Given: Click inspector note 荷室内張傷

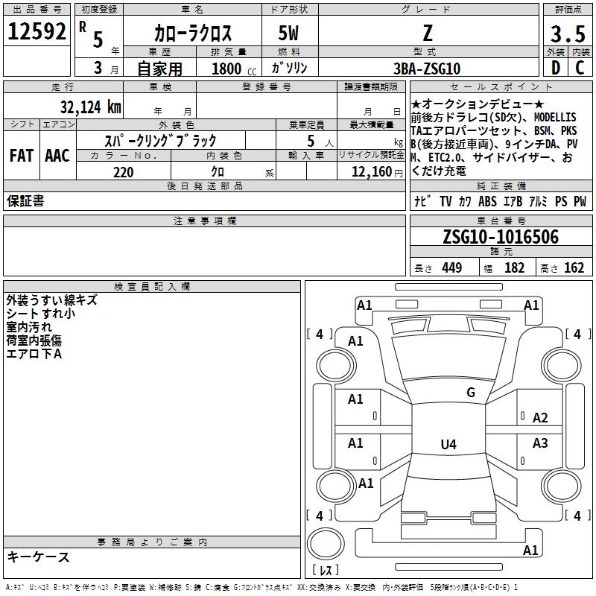Looking at the screenshot, I should point(34,340).
